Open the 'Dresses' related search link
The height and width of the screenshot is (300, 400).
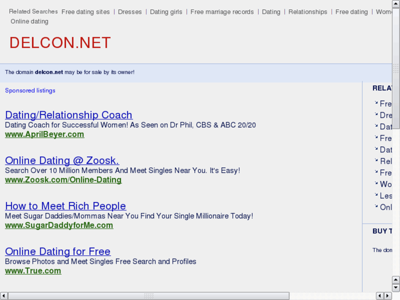pyautogui.click(x=130, y=12)
